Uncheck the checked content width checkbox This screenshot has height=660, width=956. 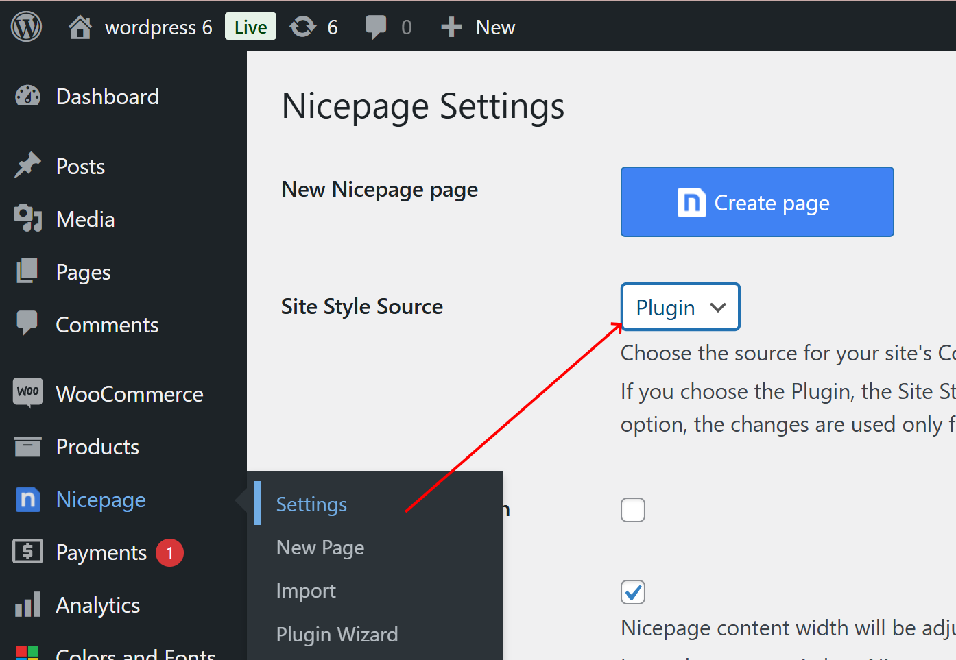click(x=633, y=592)
